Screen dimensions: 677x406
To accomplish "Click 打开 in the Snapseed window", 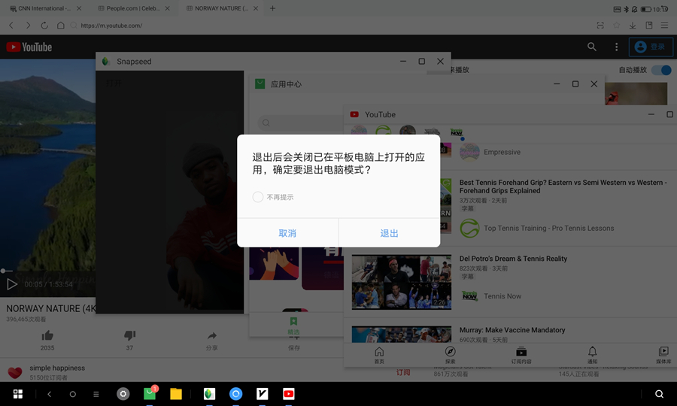I will [114, 83].
